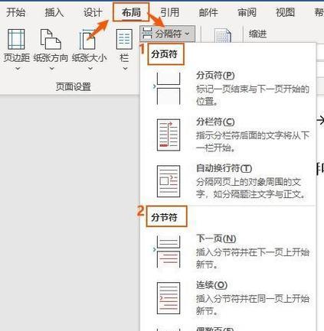Select the 自动换行符(T) text wrapping icon
Image resolution: width=324 pixels, height=331 pixels.
[169, 181]
